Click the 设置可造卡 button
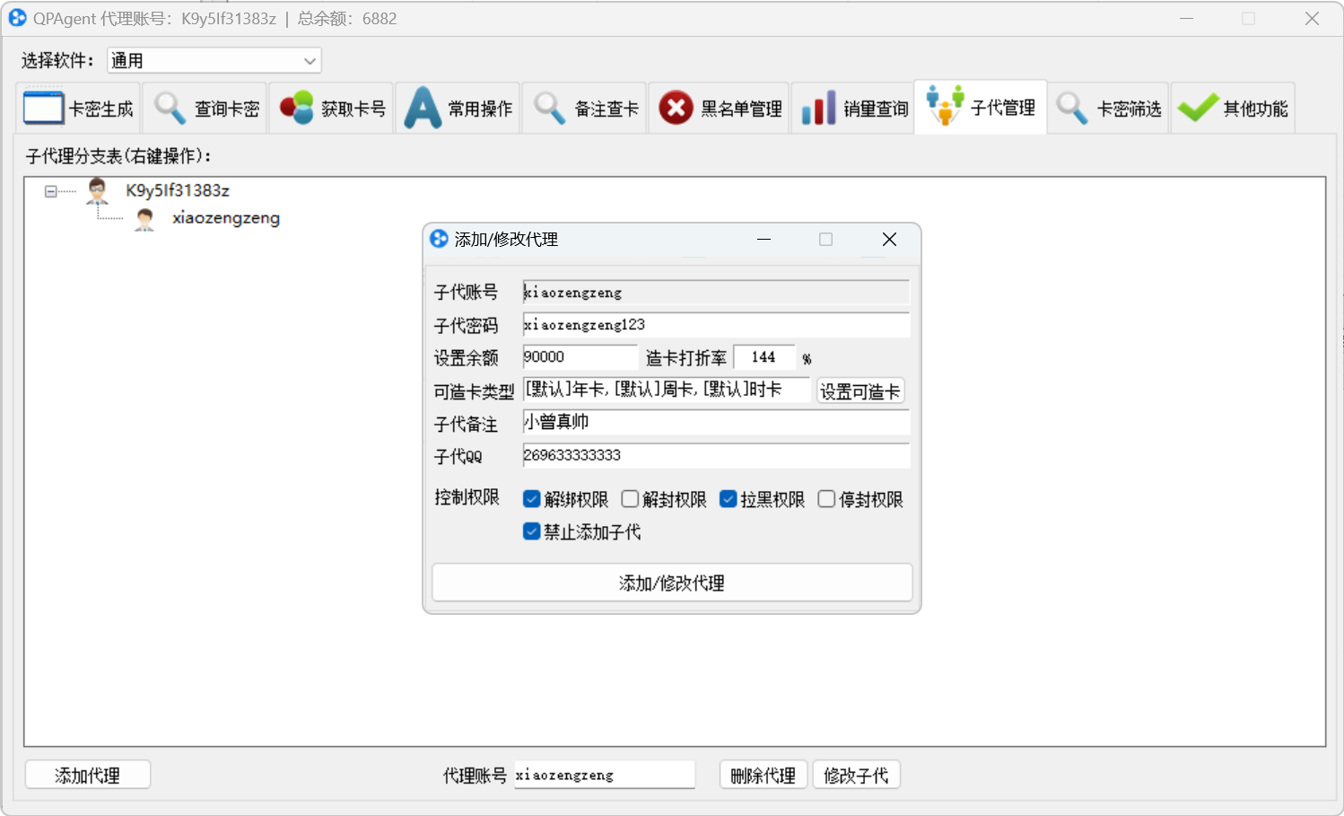Image resolution: width=1344 pixels, height=816 pixels. (860, 390)
